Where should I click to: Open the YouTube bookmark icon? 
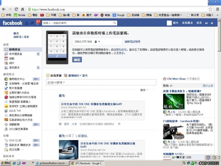click(42, 15)
